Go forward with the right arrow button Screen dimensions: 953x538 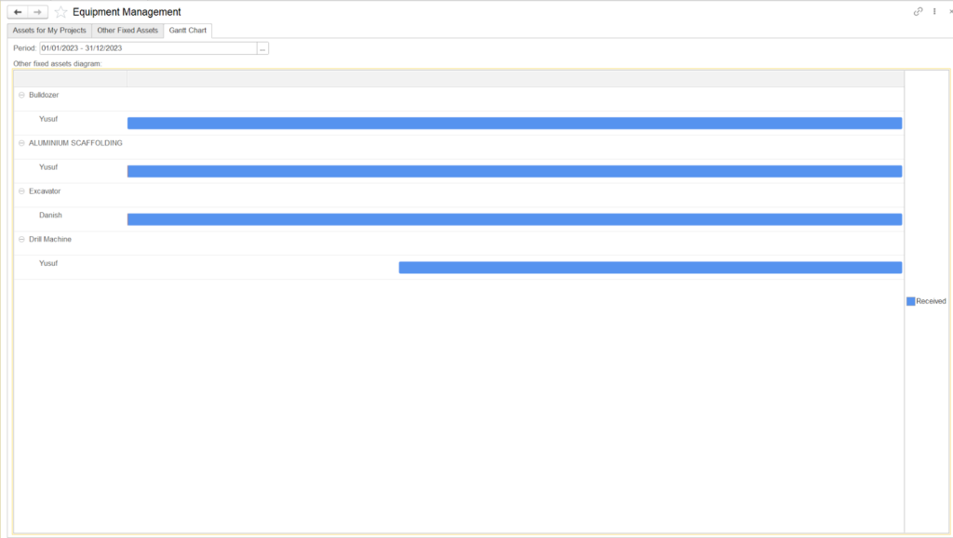pos(37,12)
